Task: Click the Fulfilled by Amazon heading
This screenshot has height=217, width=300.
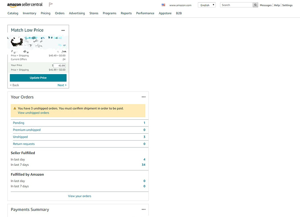Action: [27, 174]
